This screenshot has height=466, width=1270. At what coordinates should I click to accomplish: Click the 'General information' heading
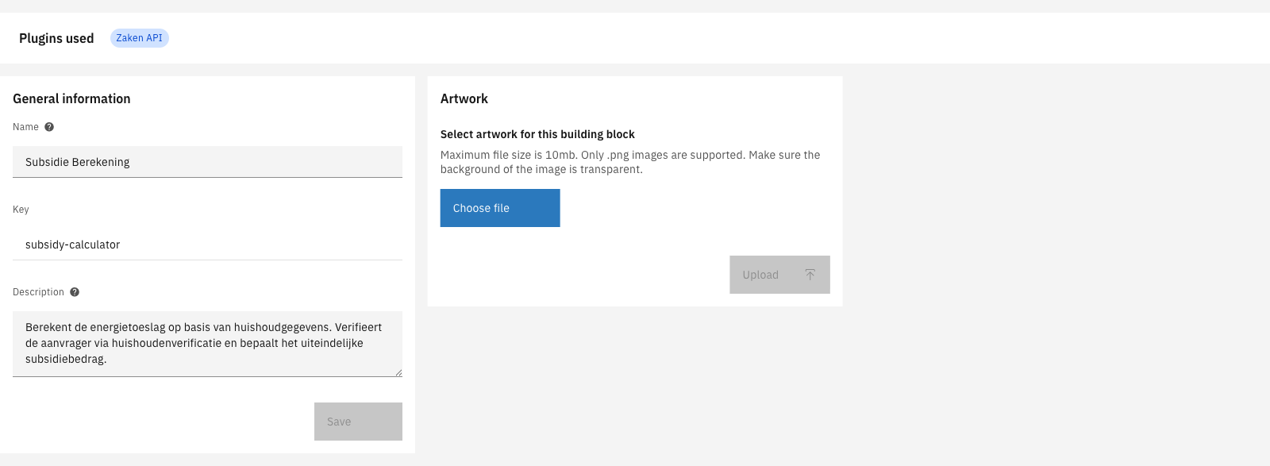pos(71,98)
